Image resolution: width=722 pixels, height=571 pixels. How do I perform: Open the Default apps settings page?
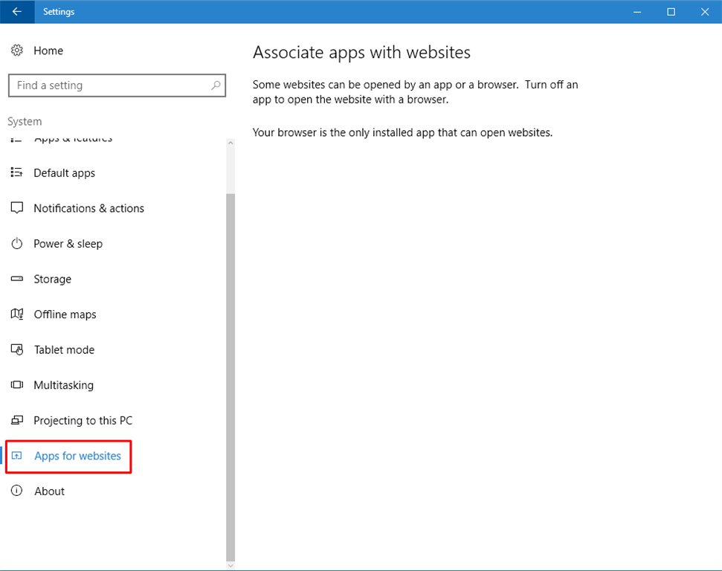[65, 173]
